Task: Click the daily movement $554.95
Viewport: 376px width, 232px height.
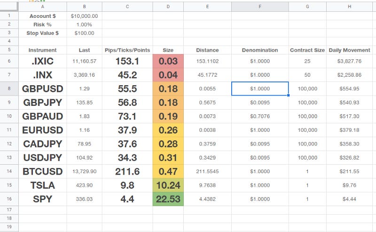Action: click(349, 88)
